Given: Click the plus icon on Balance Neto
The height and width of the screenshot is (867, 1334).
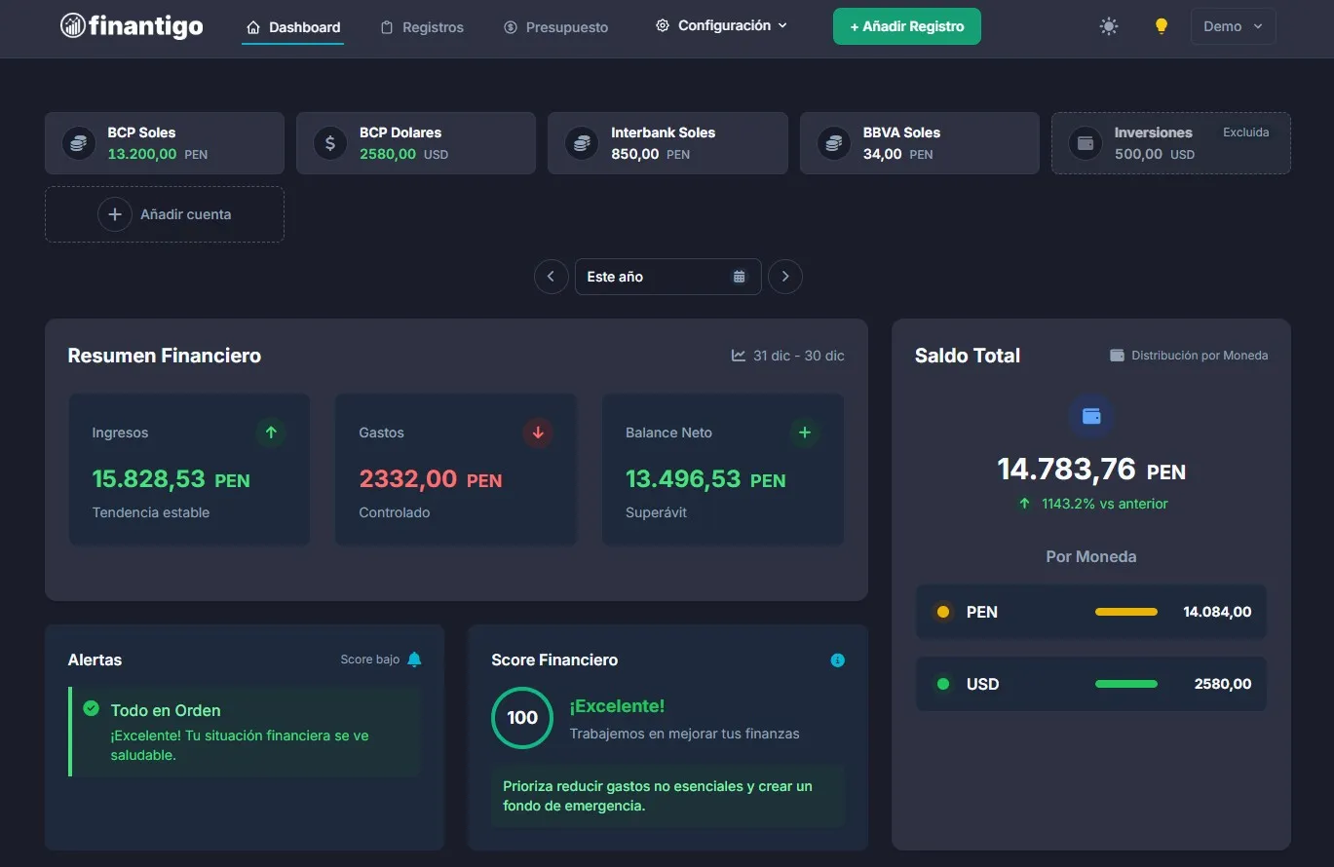Looking at the screenshot, I should (x=804, y=433).
